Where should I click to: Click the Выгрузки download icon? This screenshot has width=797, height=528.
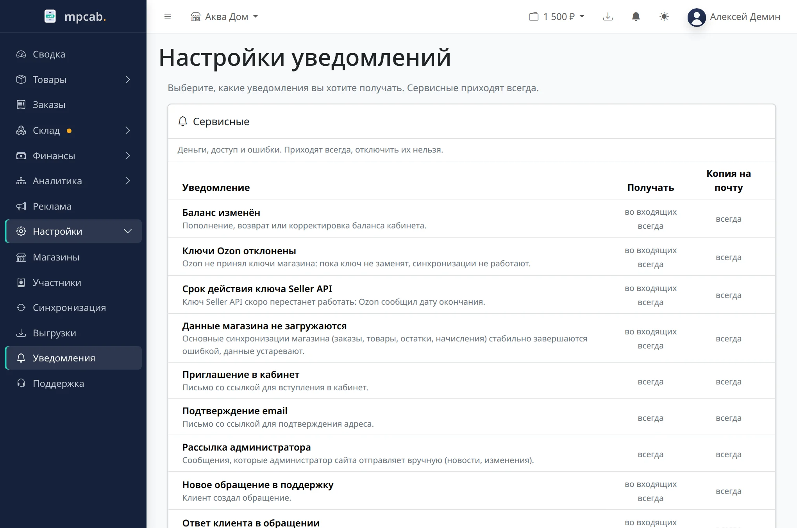coord(21,333)
